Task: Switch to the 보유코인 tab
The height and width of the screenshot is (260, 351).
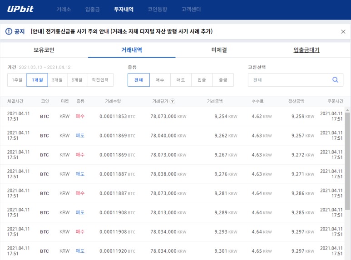Action: point(44,50)
